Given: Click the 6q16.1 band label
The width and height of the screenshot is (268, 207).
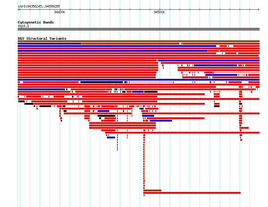Looking at the screenshot, I should 23,26.
